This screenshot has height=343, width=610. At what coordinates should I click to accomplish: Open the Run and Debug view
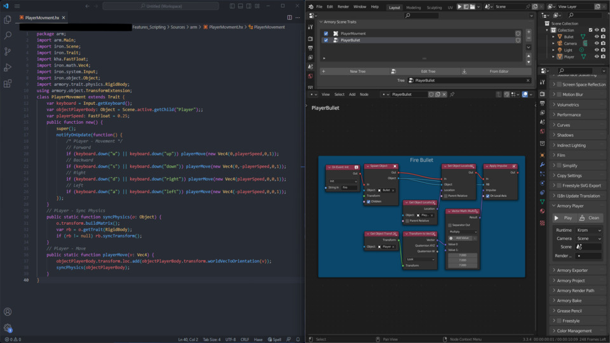pyautogui.click(x=8, y=67)
